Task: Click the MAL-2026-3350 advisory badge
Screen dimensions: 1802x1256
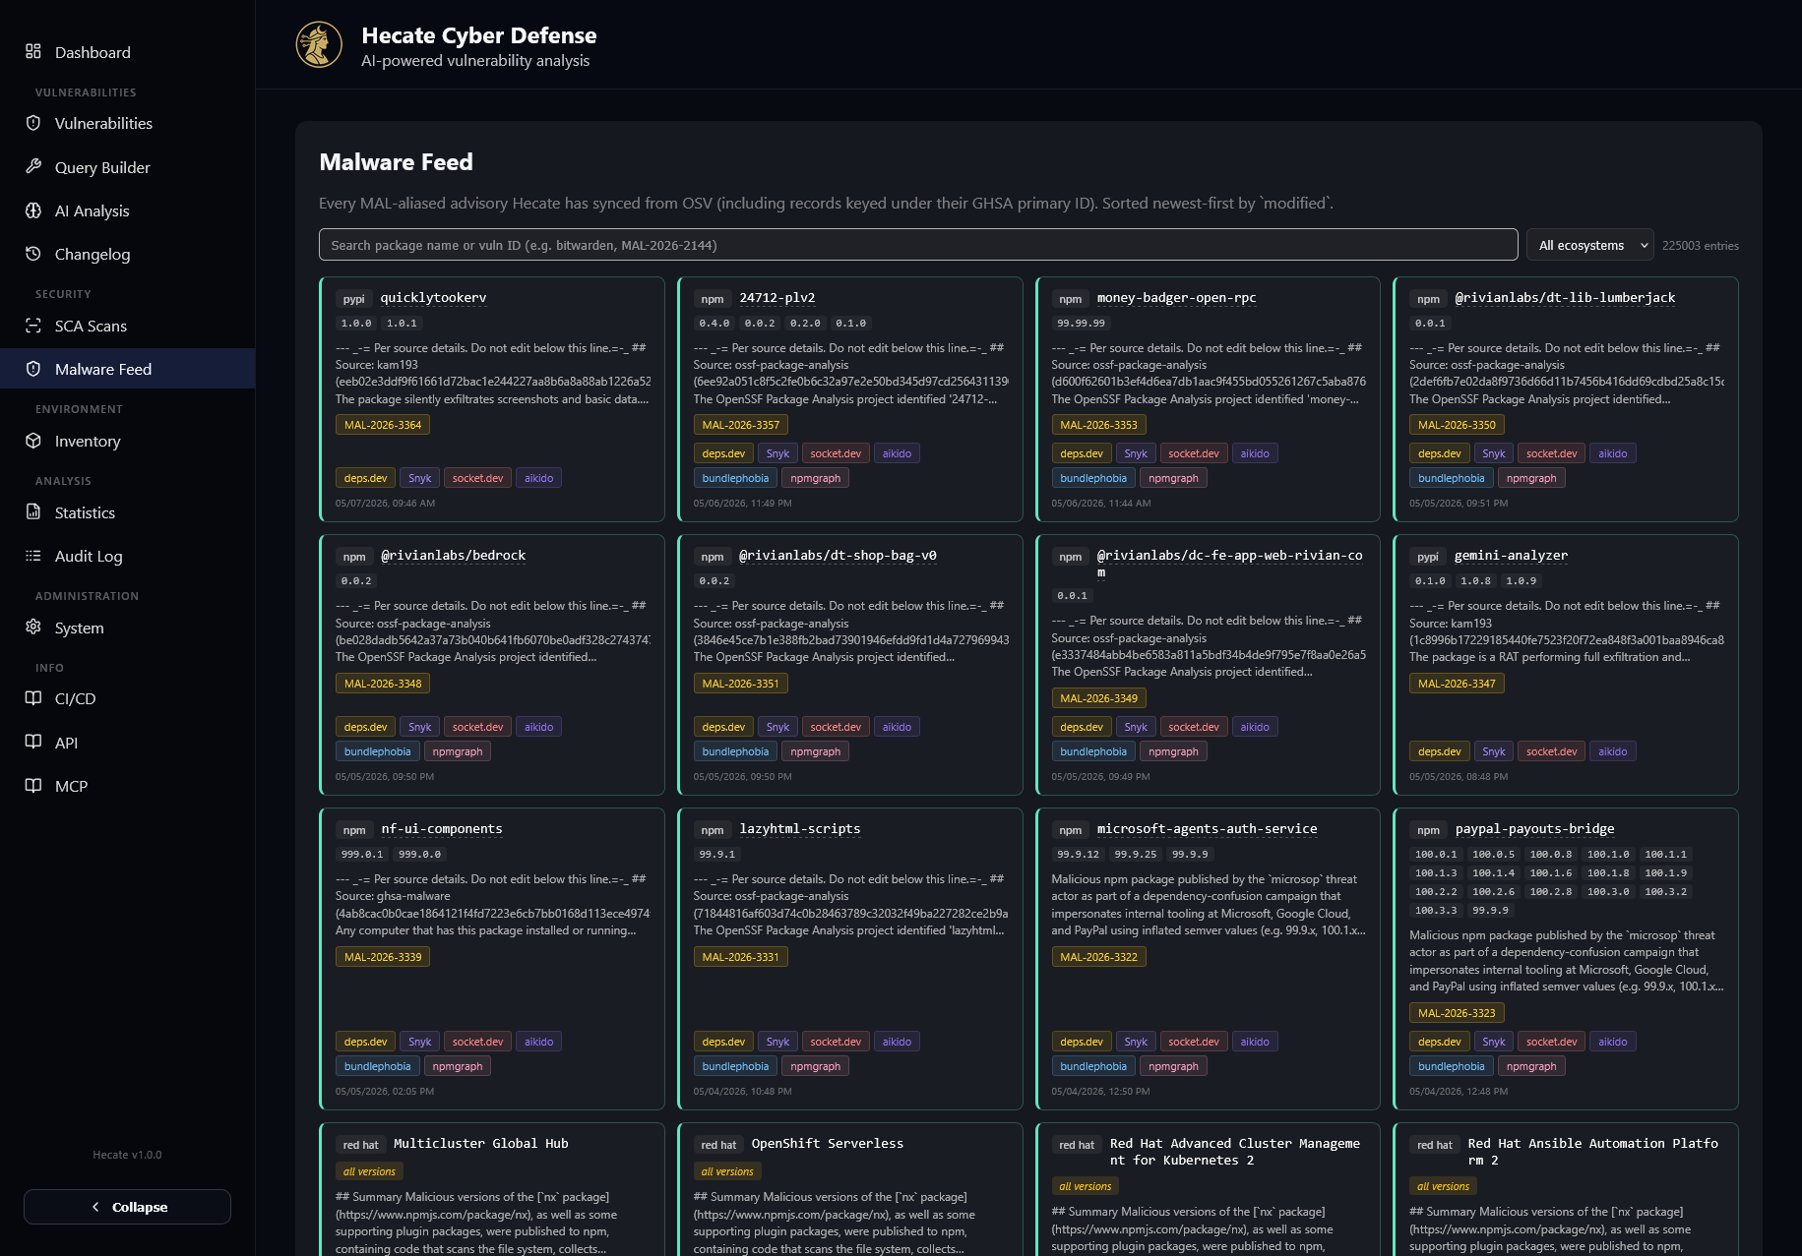Action: coord(1457,425)
